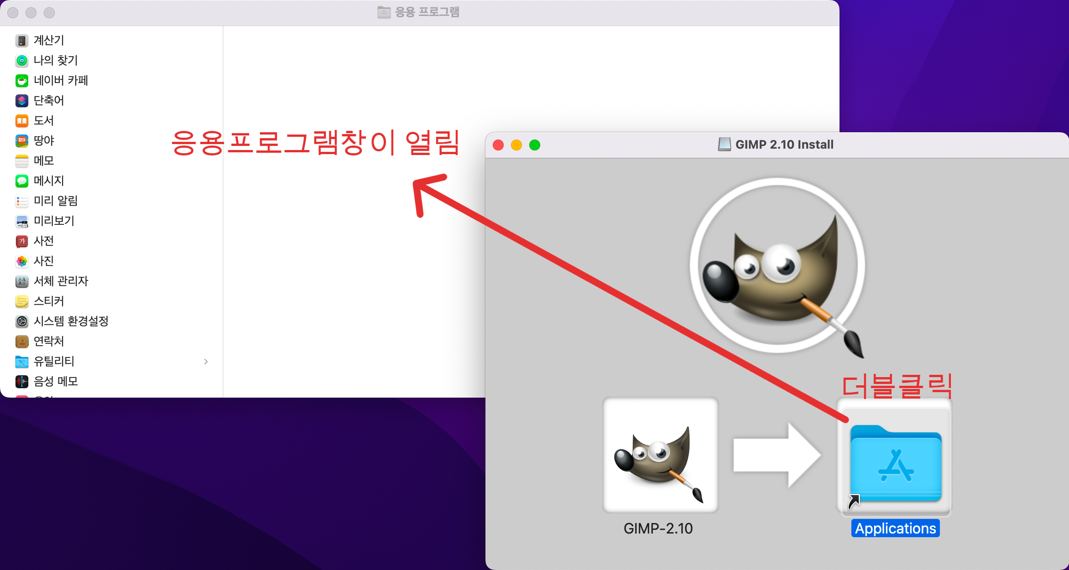Click the Photos (사진) app icon
The width and height of the screenshot is (1069, 570).
pos(21,261)
